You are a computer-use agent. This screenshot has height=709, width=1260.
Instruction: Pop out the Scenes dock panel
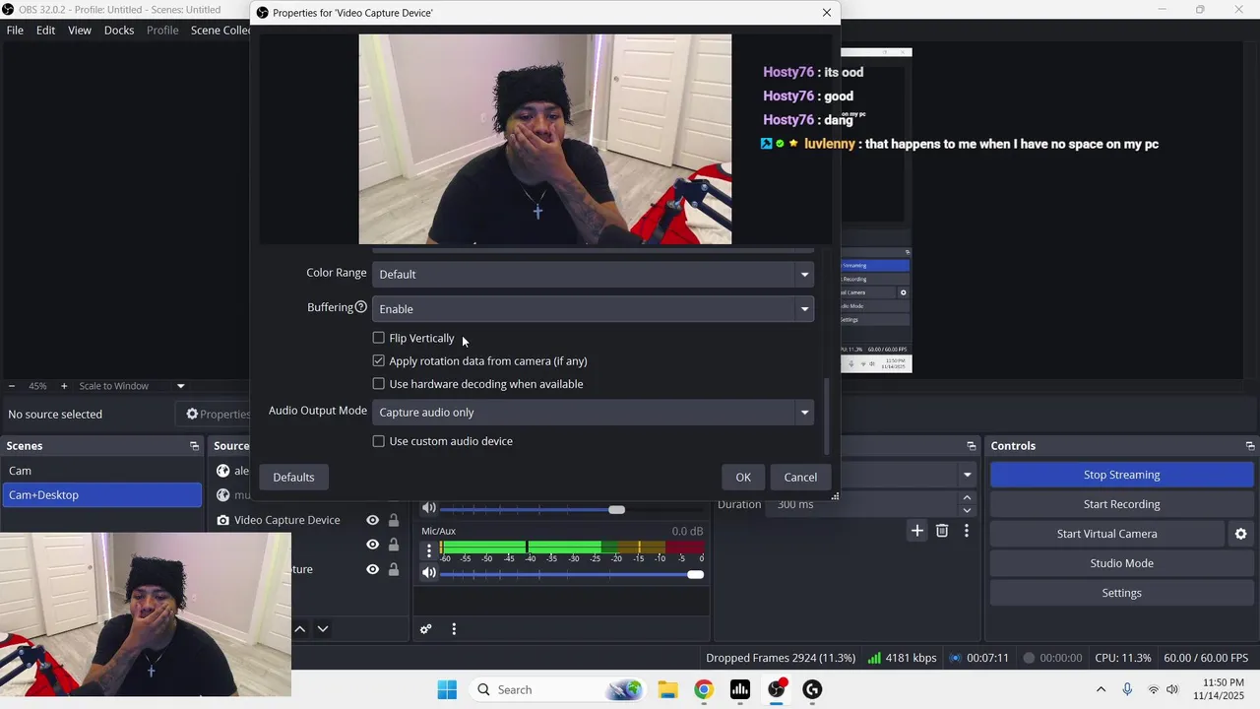click(194, 446)
